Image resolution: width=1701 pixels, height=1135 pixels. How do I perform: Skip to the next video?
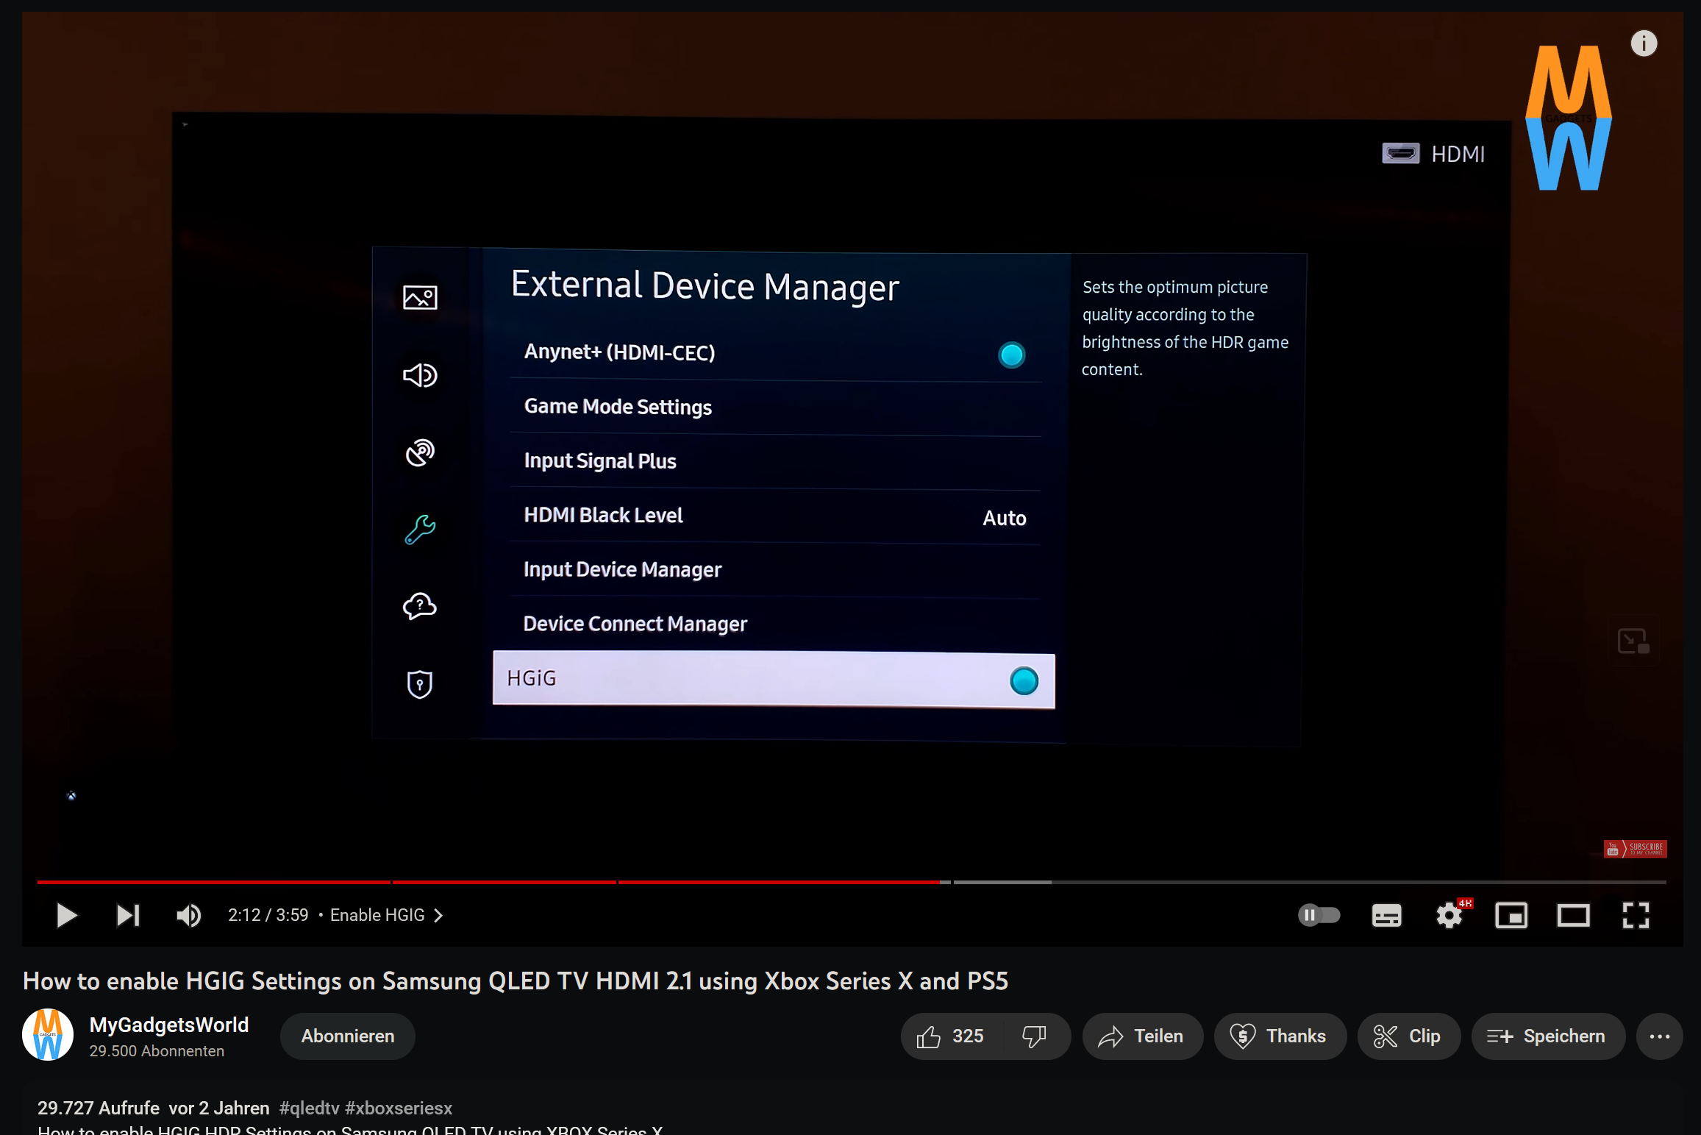click(x=127, y=914)
